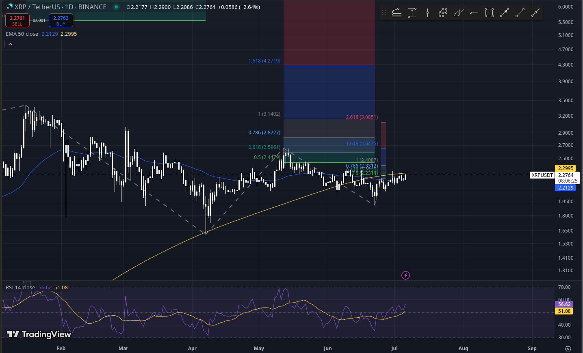Select the 1.618 (4.2719) Fibonacci label
583x353 pixels.
click(x=264, y=61)
